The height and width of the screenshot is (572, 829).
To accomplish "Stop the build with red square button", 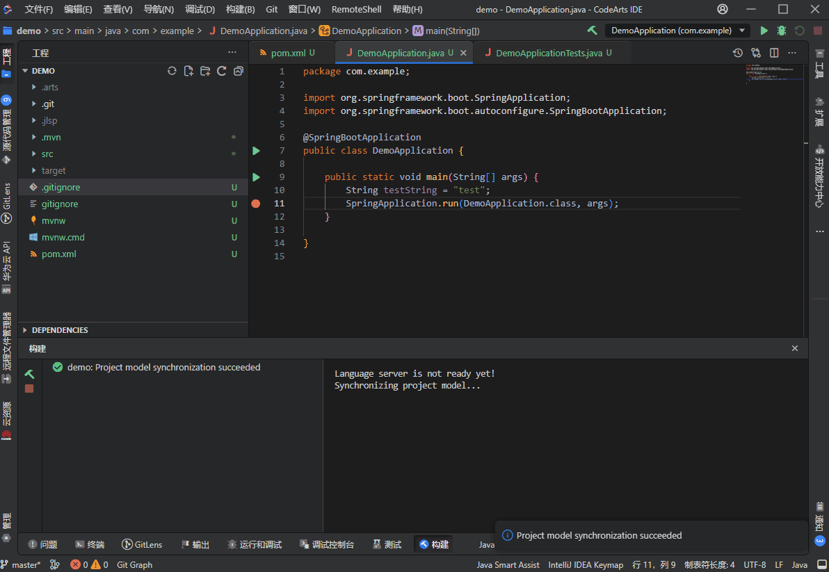I will click(29, 389).
